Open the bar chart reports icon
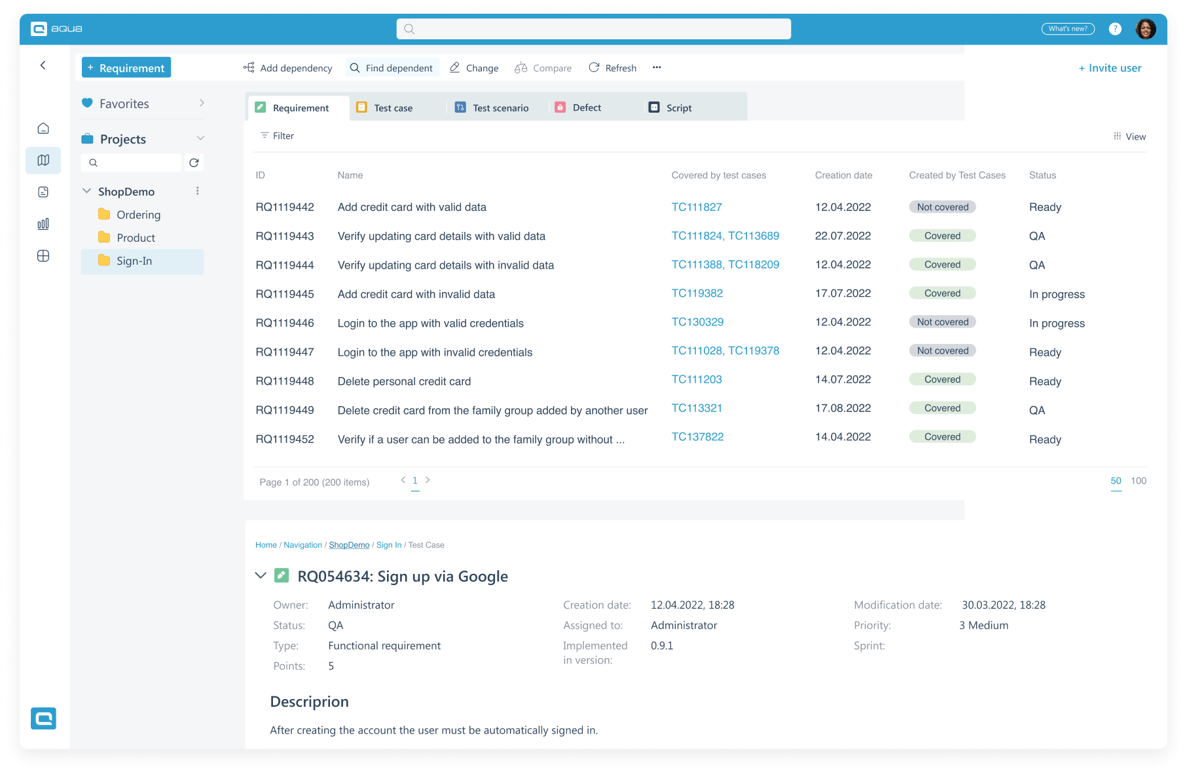1187x775 pixels. pos(43,224)
